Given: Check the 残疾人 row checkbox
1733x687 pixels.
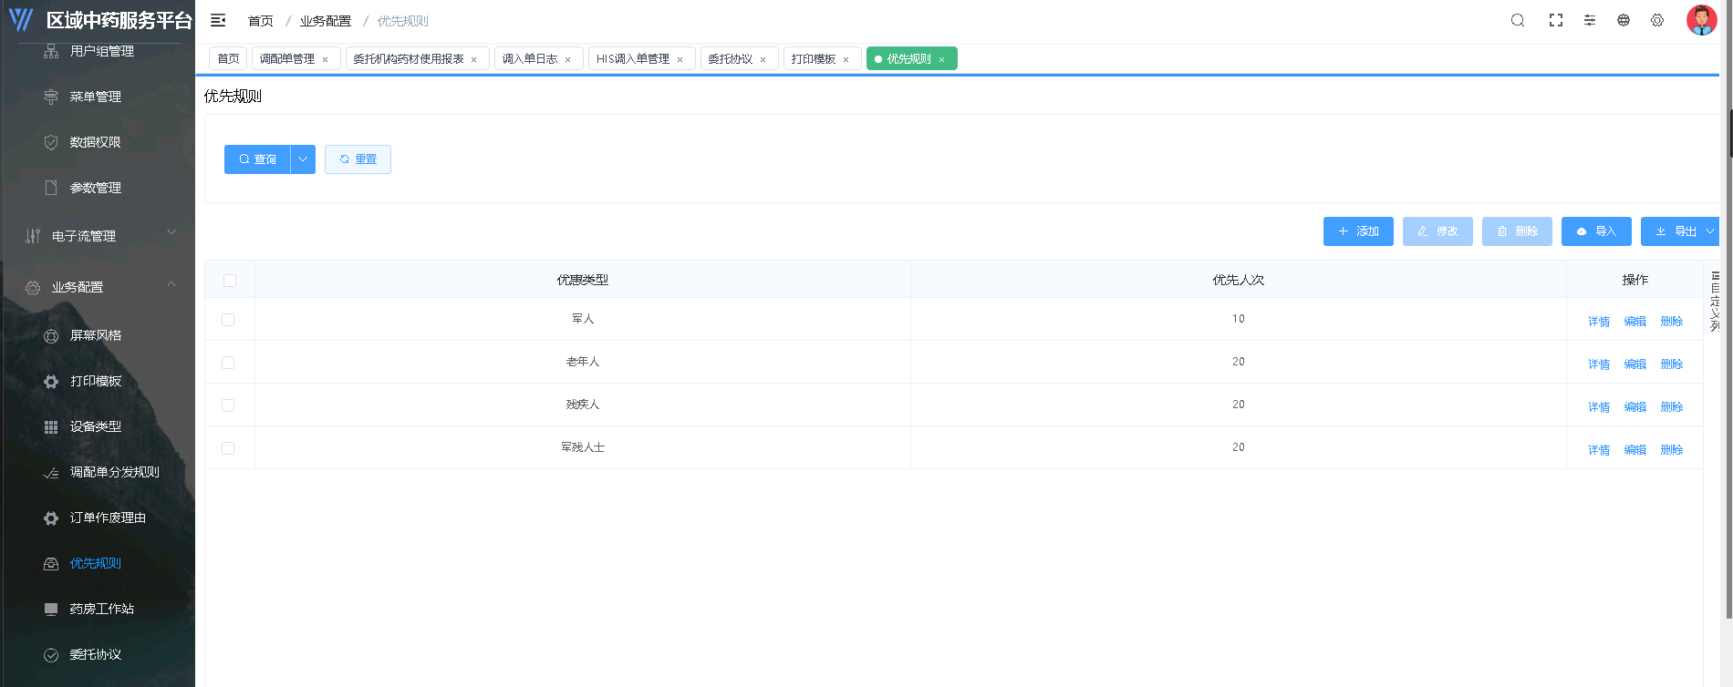Looking at the screenshot, I should coord(228,405).
